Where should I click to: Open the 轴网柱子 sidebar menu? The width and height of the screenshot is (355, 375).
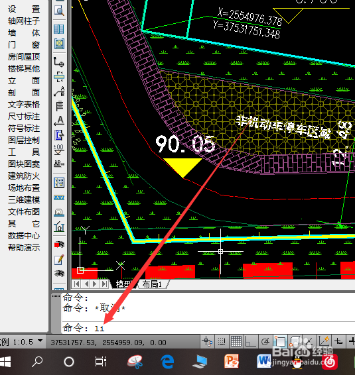click(24, 21)
